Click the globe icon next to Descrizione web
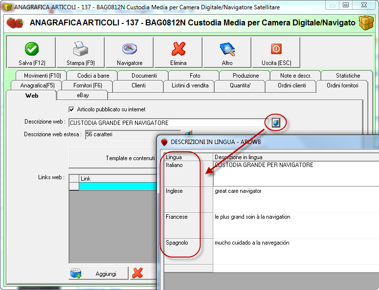Screen dimensions: 379x290 [x=276, y=123]
